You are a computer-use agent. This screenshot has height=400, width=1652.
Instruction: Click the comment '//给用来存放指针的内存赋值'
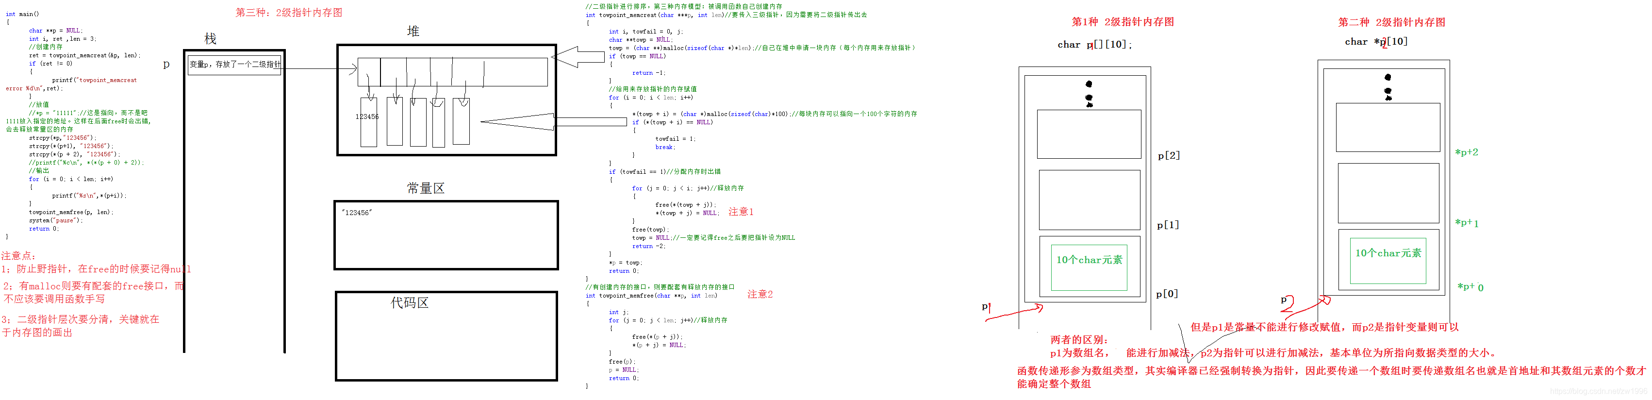pos(653,89)
